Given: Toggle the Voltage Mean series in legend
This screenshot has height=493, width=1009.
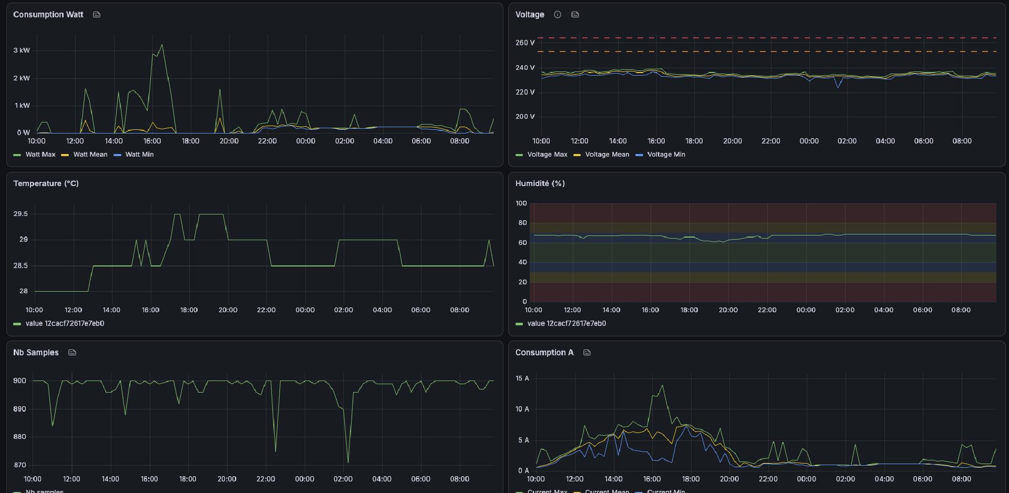Looking at the screenshot, I should pyautogui.click(x=607, y=155).
